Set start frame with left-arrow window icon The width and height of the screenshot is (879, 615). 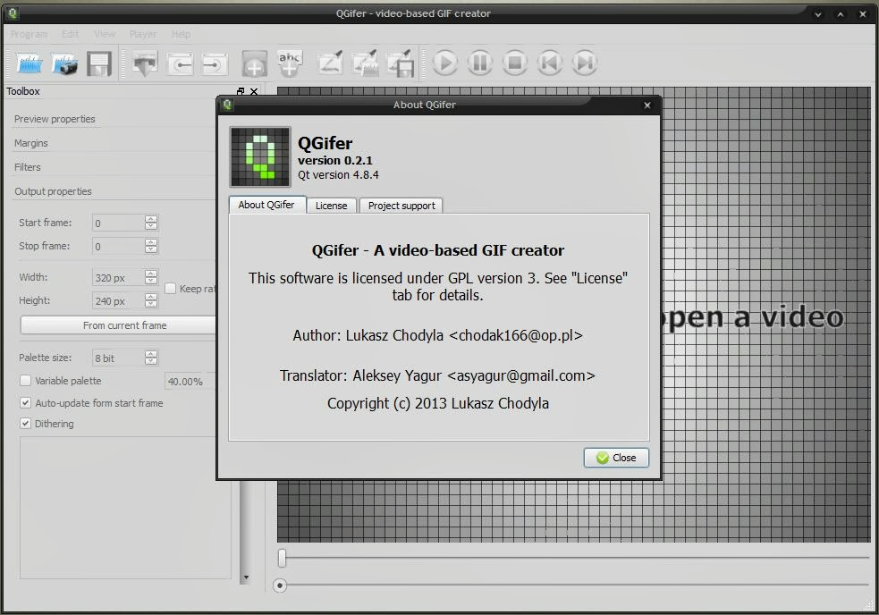coord(181,63)
